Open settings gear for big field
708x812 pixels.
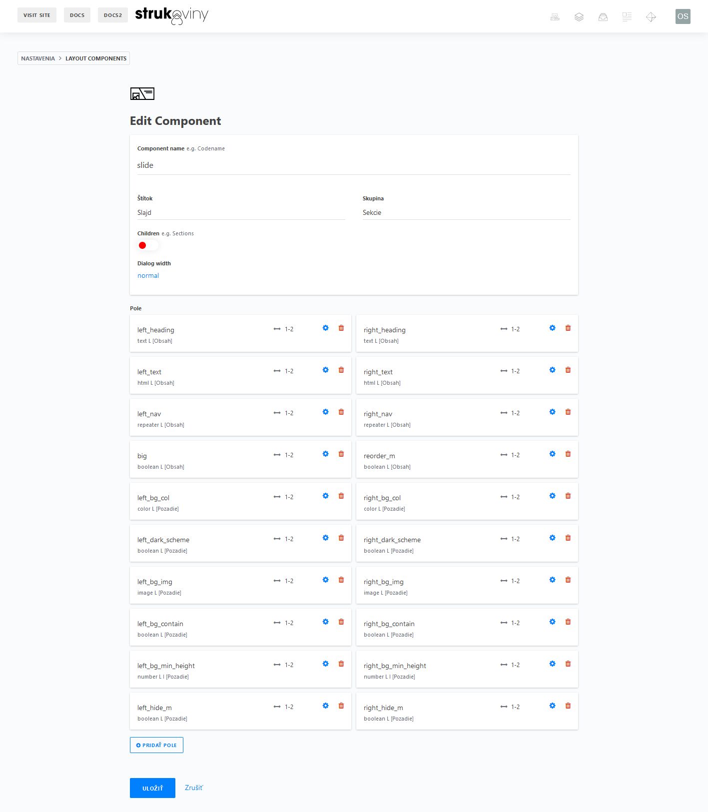point(326,454)
